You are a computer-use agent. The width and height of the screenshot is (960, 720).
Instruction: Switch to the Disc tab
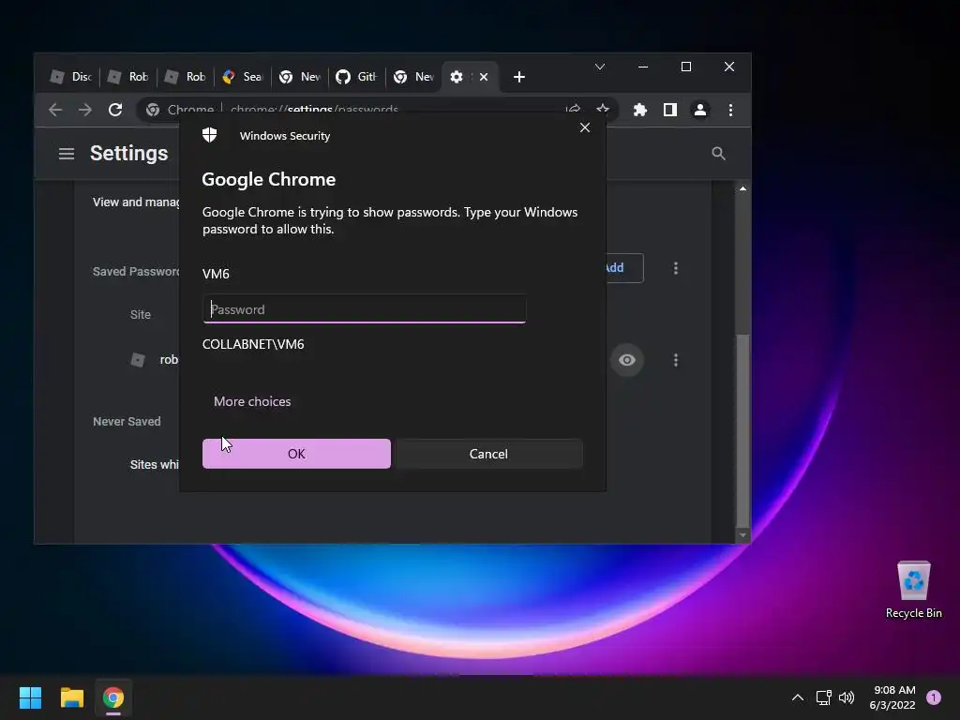(x=71, y=77)
